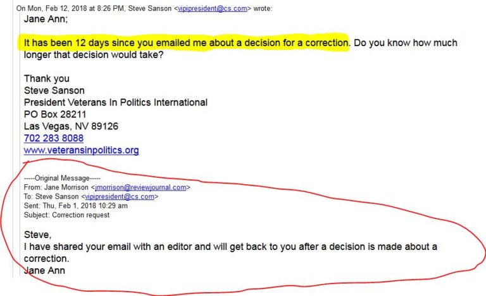Click the yellow highlighted 12 days sentence
486x296 pixels.
point(187,43)
